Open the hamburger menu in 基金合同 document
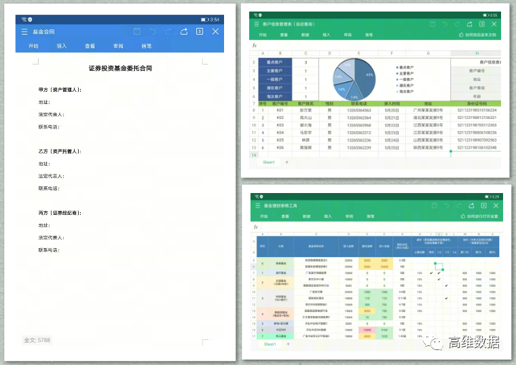516x365 pixels. pyautogui.click(x=24, y=32)
